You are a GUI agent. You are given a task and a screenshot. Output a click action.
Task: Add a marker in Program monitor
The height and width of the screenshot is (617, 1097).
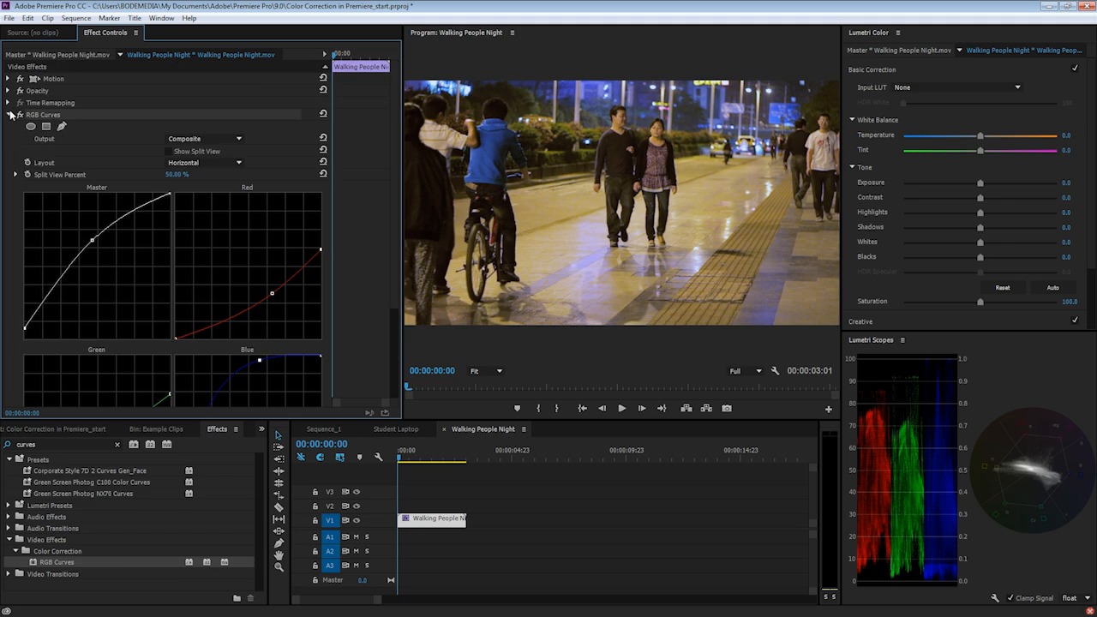[517, 409]
